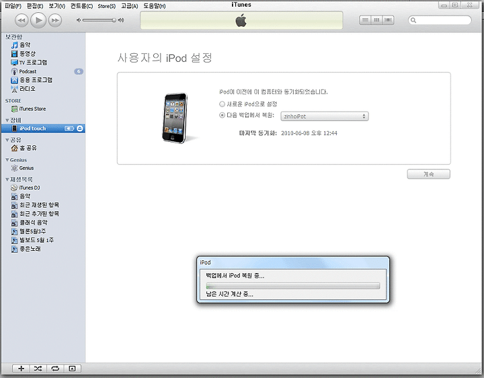Select 새로운 iPod으로 설정 radio button
484x378 pixels.
tap(222, 104)
